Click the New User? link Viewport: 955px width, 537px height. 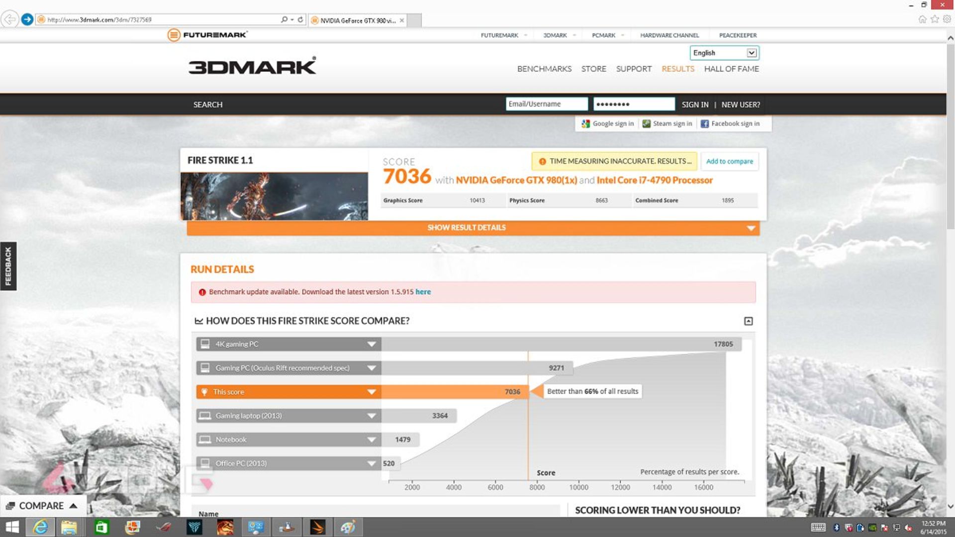click(x=741, y=105)
